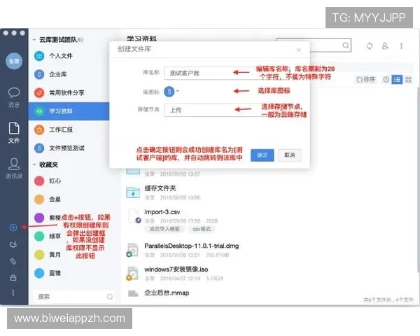Click the windows7 iso file icon
420x336 pixels.
point(132,274)
